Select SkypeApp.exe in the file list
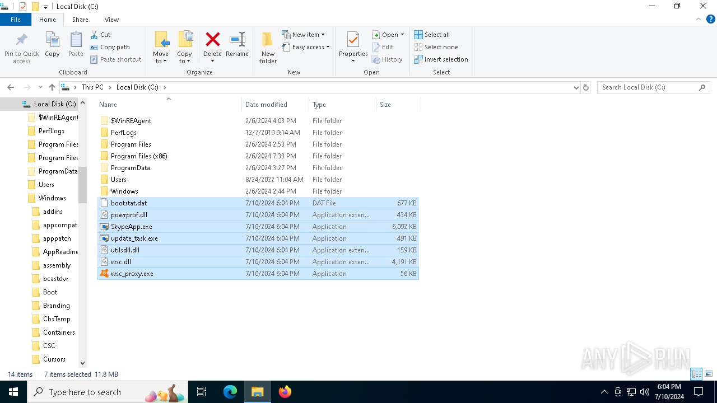Screen dimensions: 717x403 258,227
